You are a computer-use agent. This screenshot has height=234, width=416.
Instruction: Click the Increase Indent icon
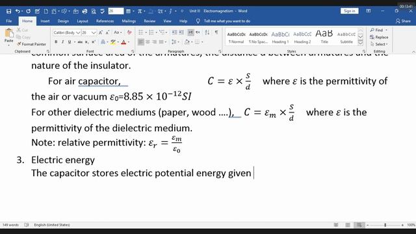tap(181, 32)
